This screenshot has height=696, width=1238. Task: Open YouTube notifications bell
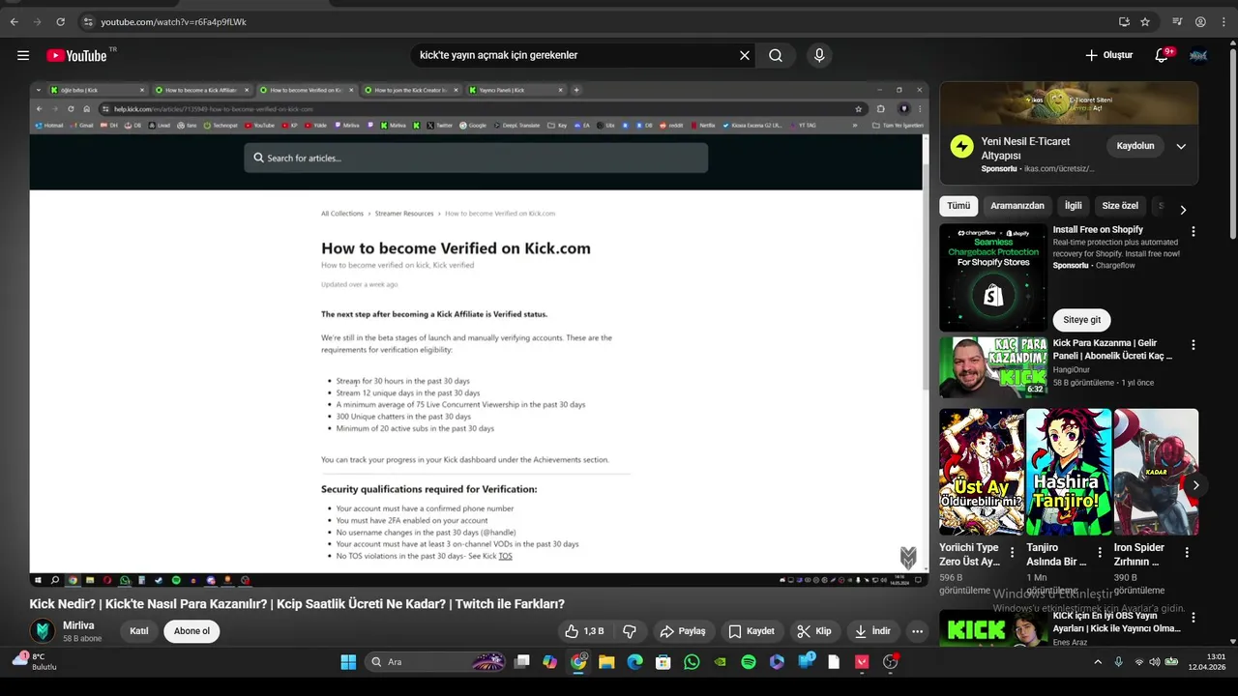click(x=1162, y=55)
